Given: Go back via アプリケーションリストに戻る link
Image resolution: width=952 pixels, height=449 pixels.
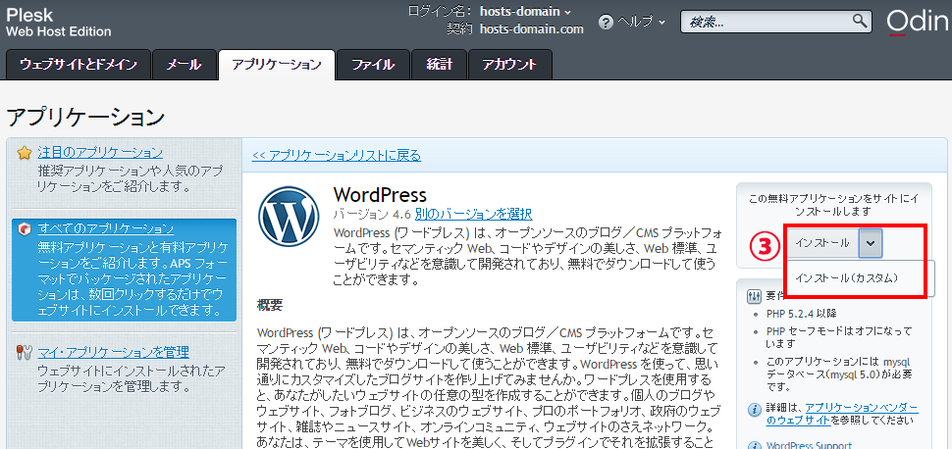Looking at the screenshot, I should click(x=337, y=155).
